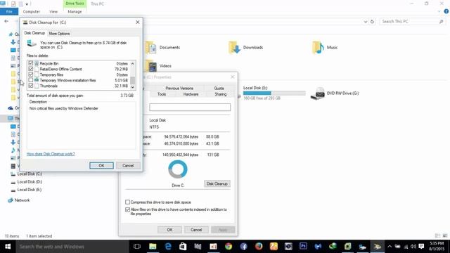Switch to details view in status bar
450x253 pixels.
tap(437, 236)
